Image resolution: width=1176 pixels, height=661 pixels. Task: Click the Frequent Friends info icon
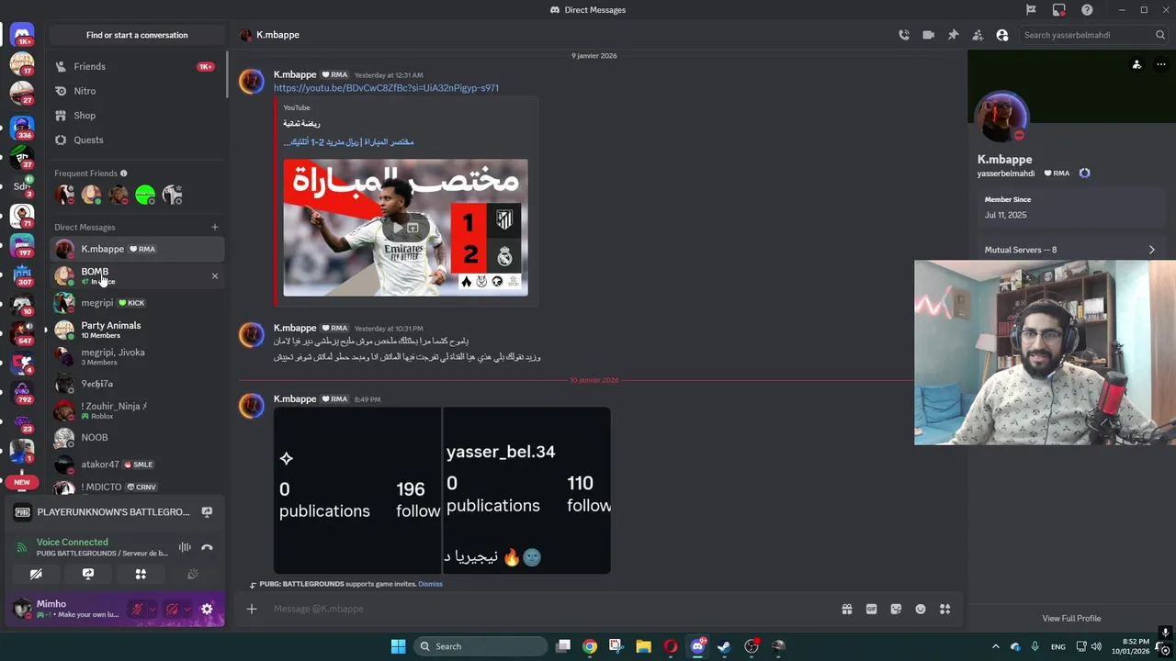(x=124, y=173)
